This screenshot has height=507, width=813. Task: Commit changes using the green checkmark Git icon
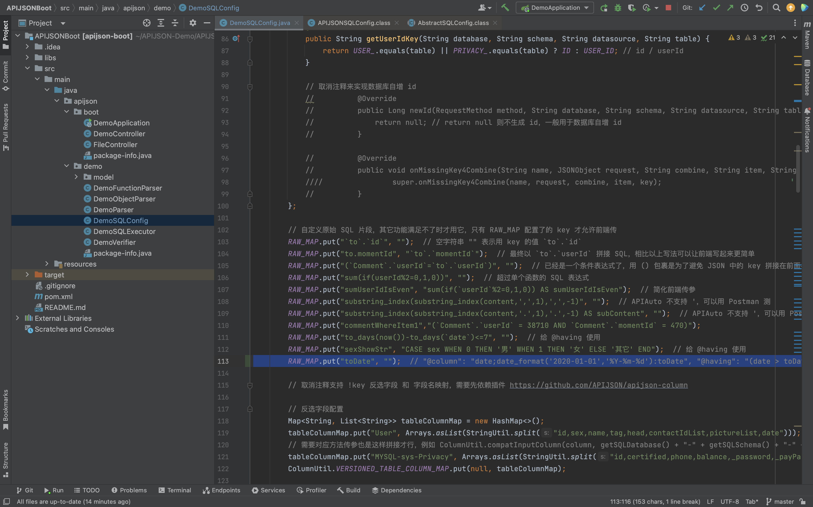(x=716, y=7)
